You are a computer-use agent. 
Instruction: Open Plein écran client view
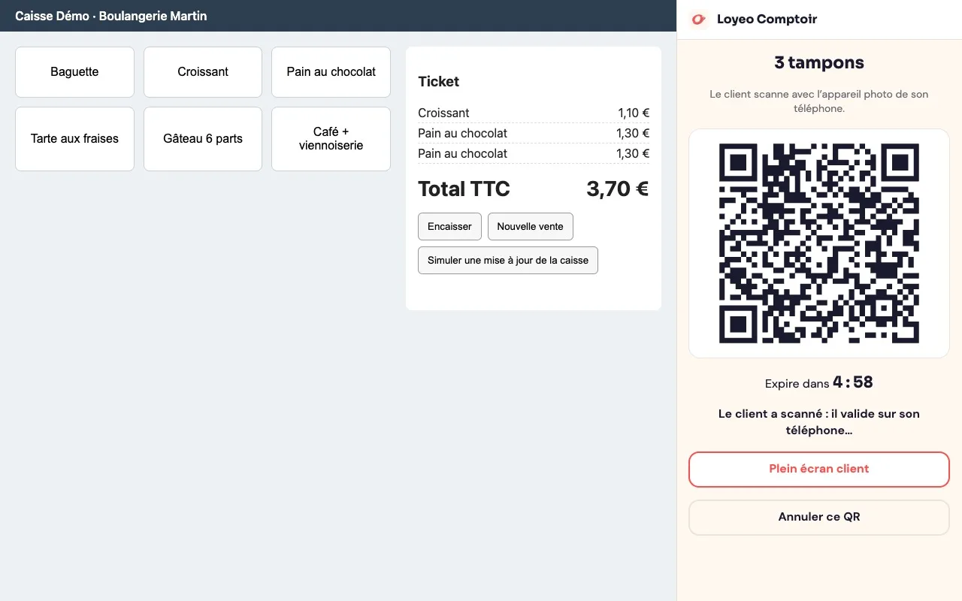click(819, 469)
